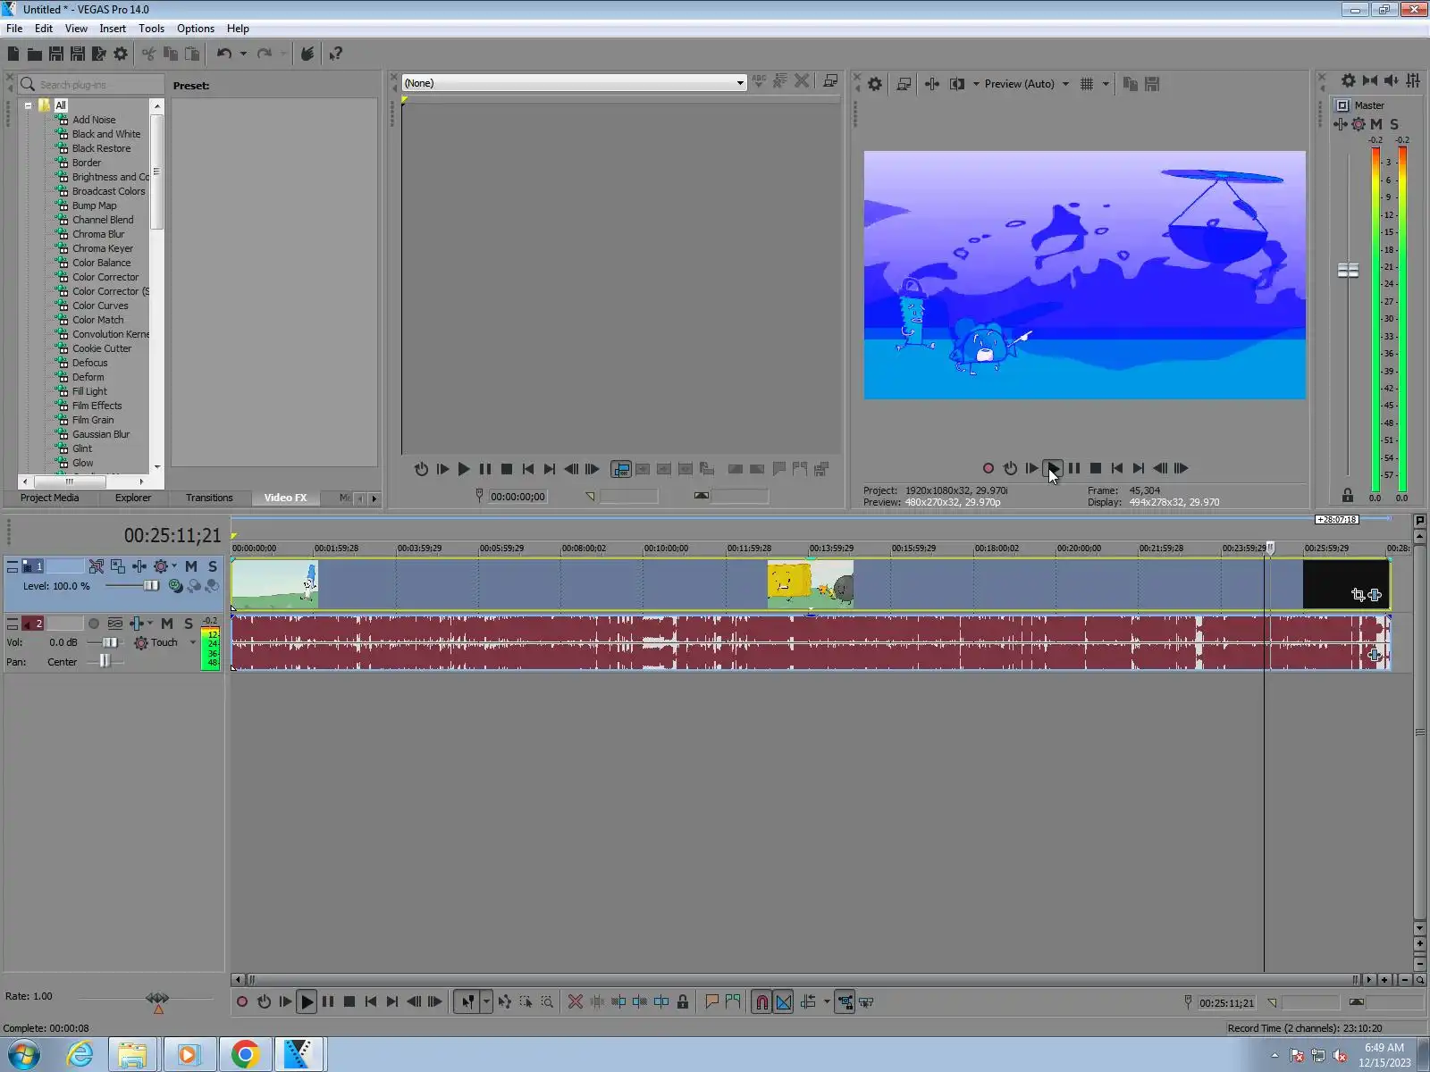Select the envelope edit tool

pos(505,1002)
